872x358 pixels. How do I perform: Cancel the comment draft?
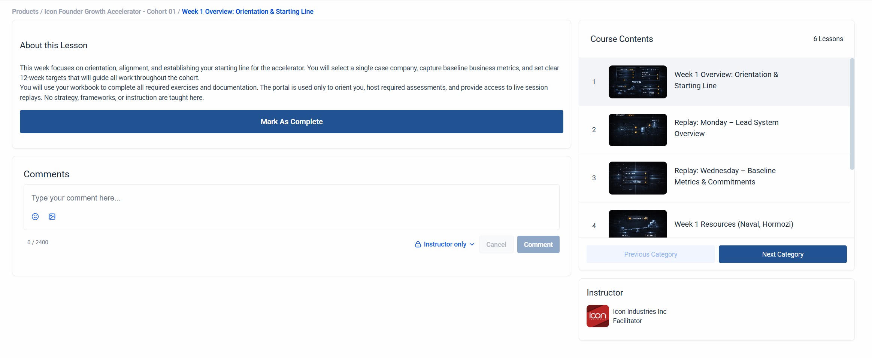[x=496, y=244]
